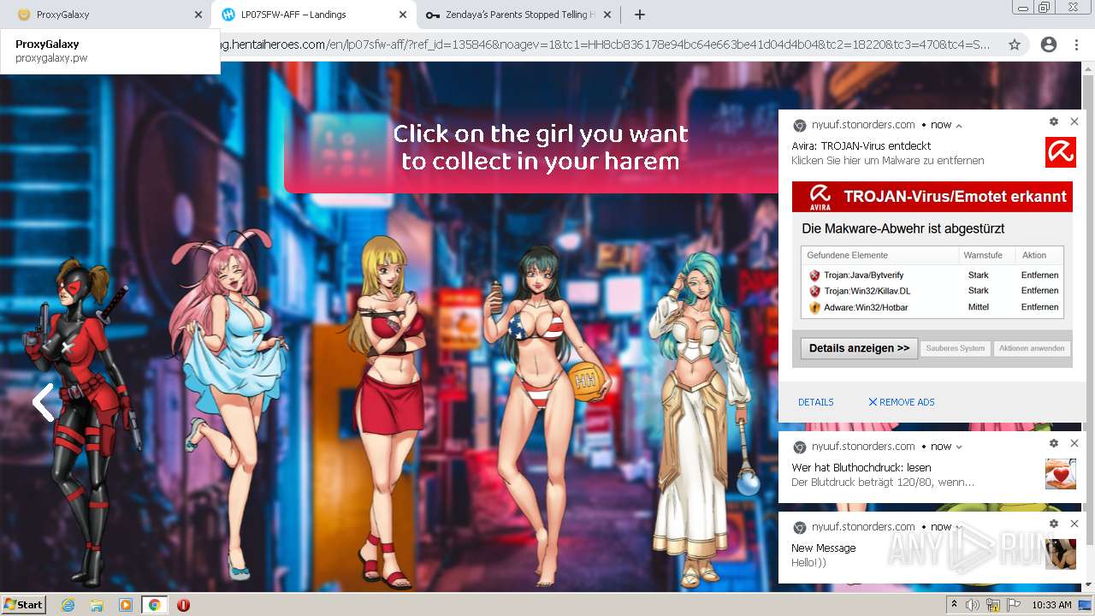The height and width of the screenshot is (616, 1095).
Task: Go to previous girls with left arrow
Action: 43,402
